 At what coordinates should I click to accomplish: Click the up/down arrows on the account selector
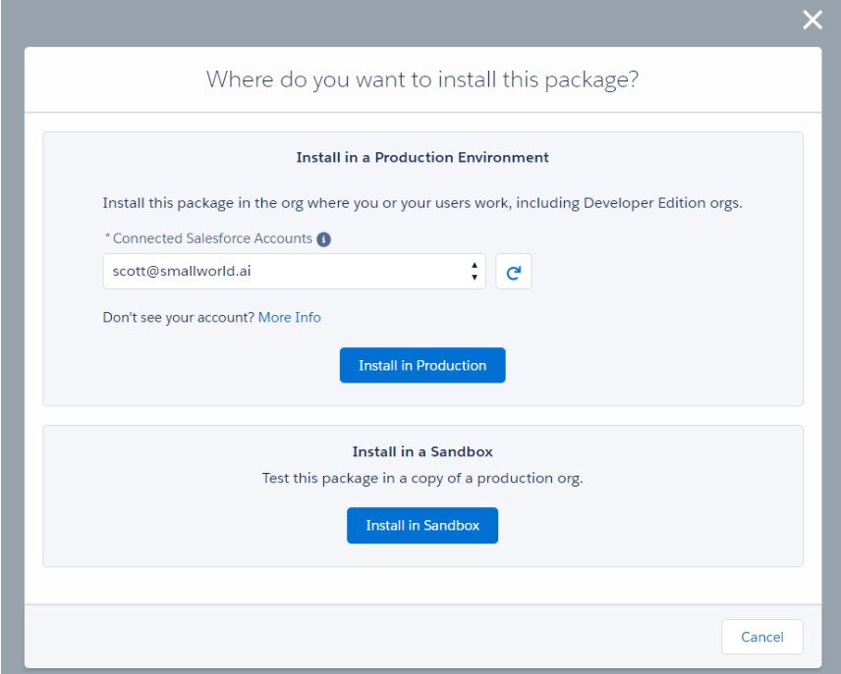[x=475, y=272]
